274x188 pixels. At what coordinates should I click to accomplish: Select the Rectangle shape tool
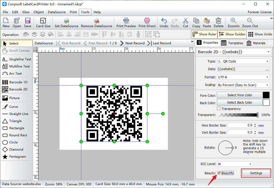click(17, 128)
